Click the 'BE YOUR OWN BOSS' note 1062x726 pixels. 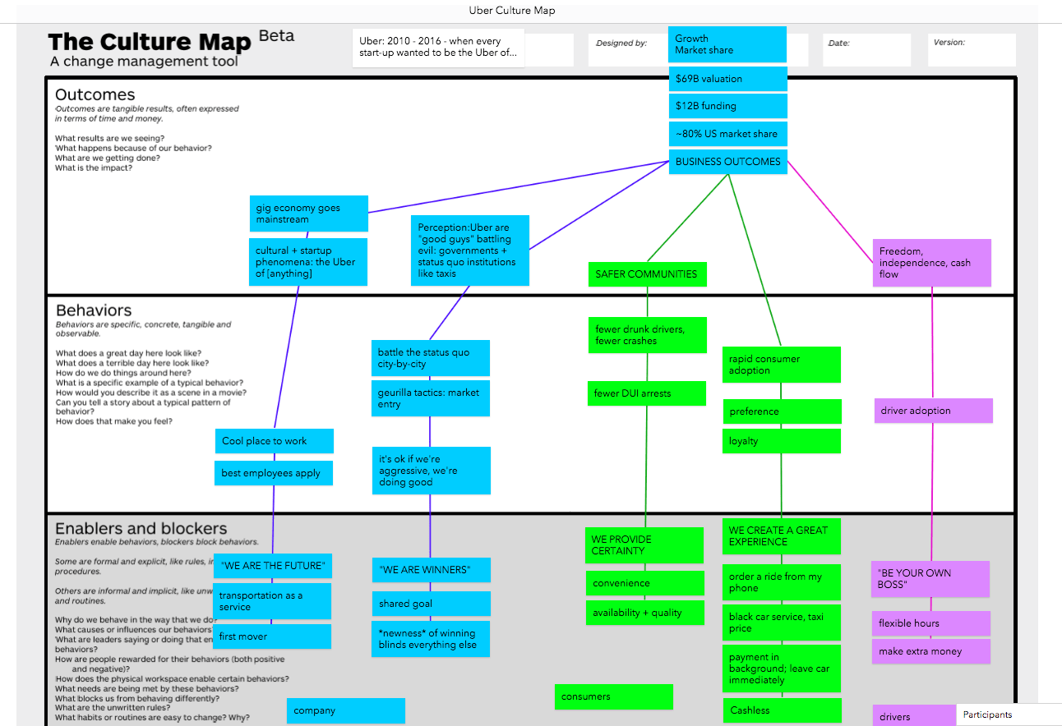click(x=930, y=579)
